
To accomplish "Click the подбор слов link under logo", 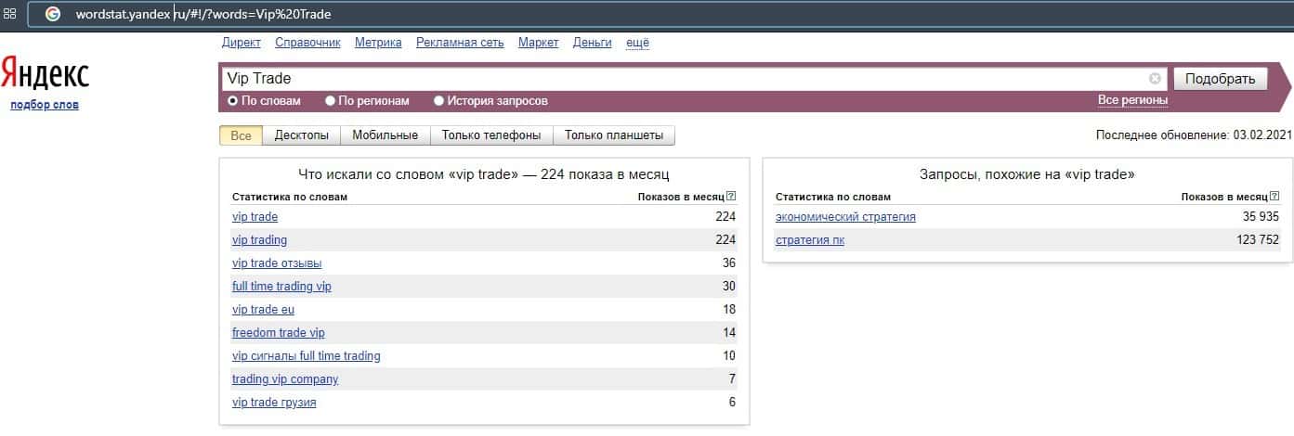I will coord(45,105).
